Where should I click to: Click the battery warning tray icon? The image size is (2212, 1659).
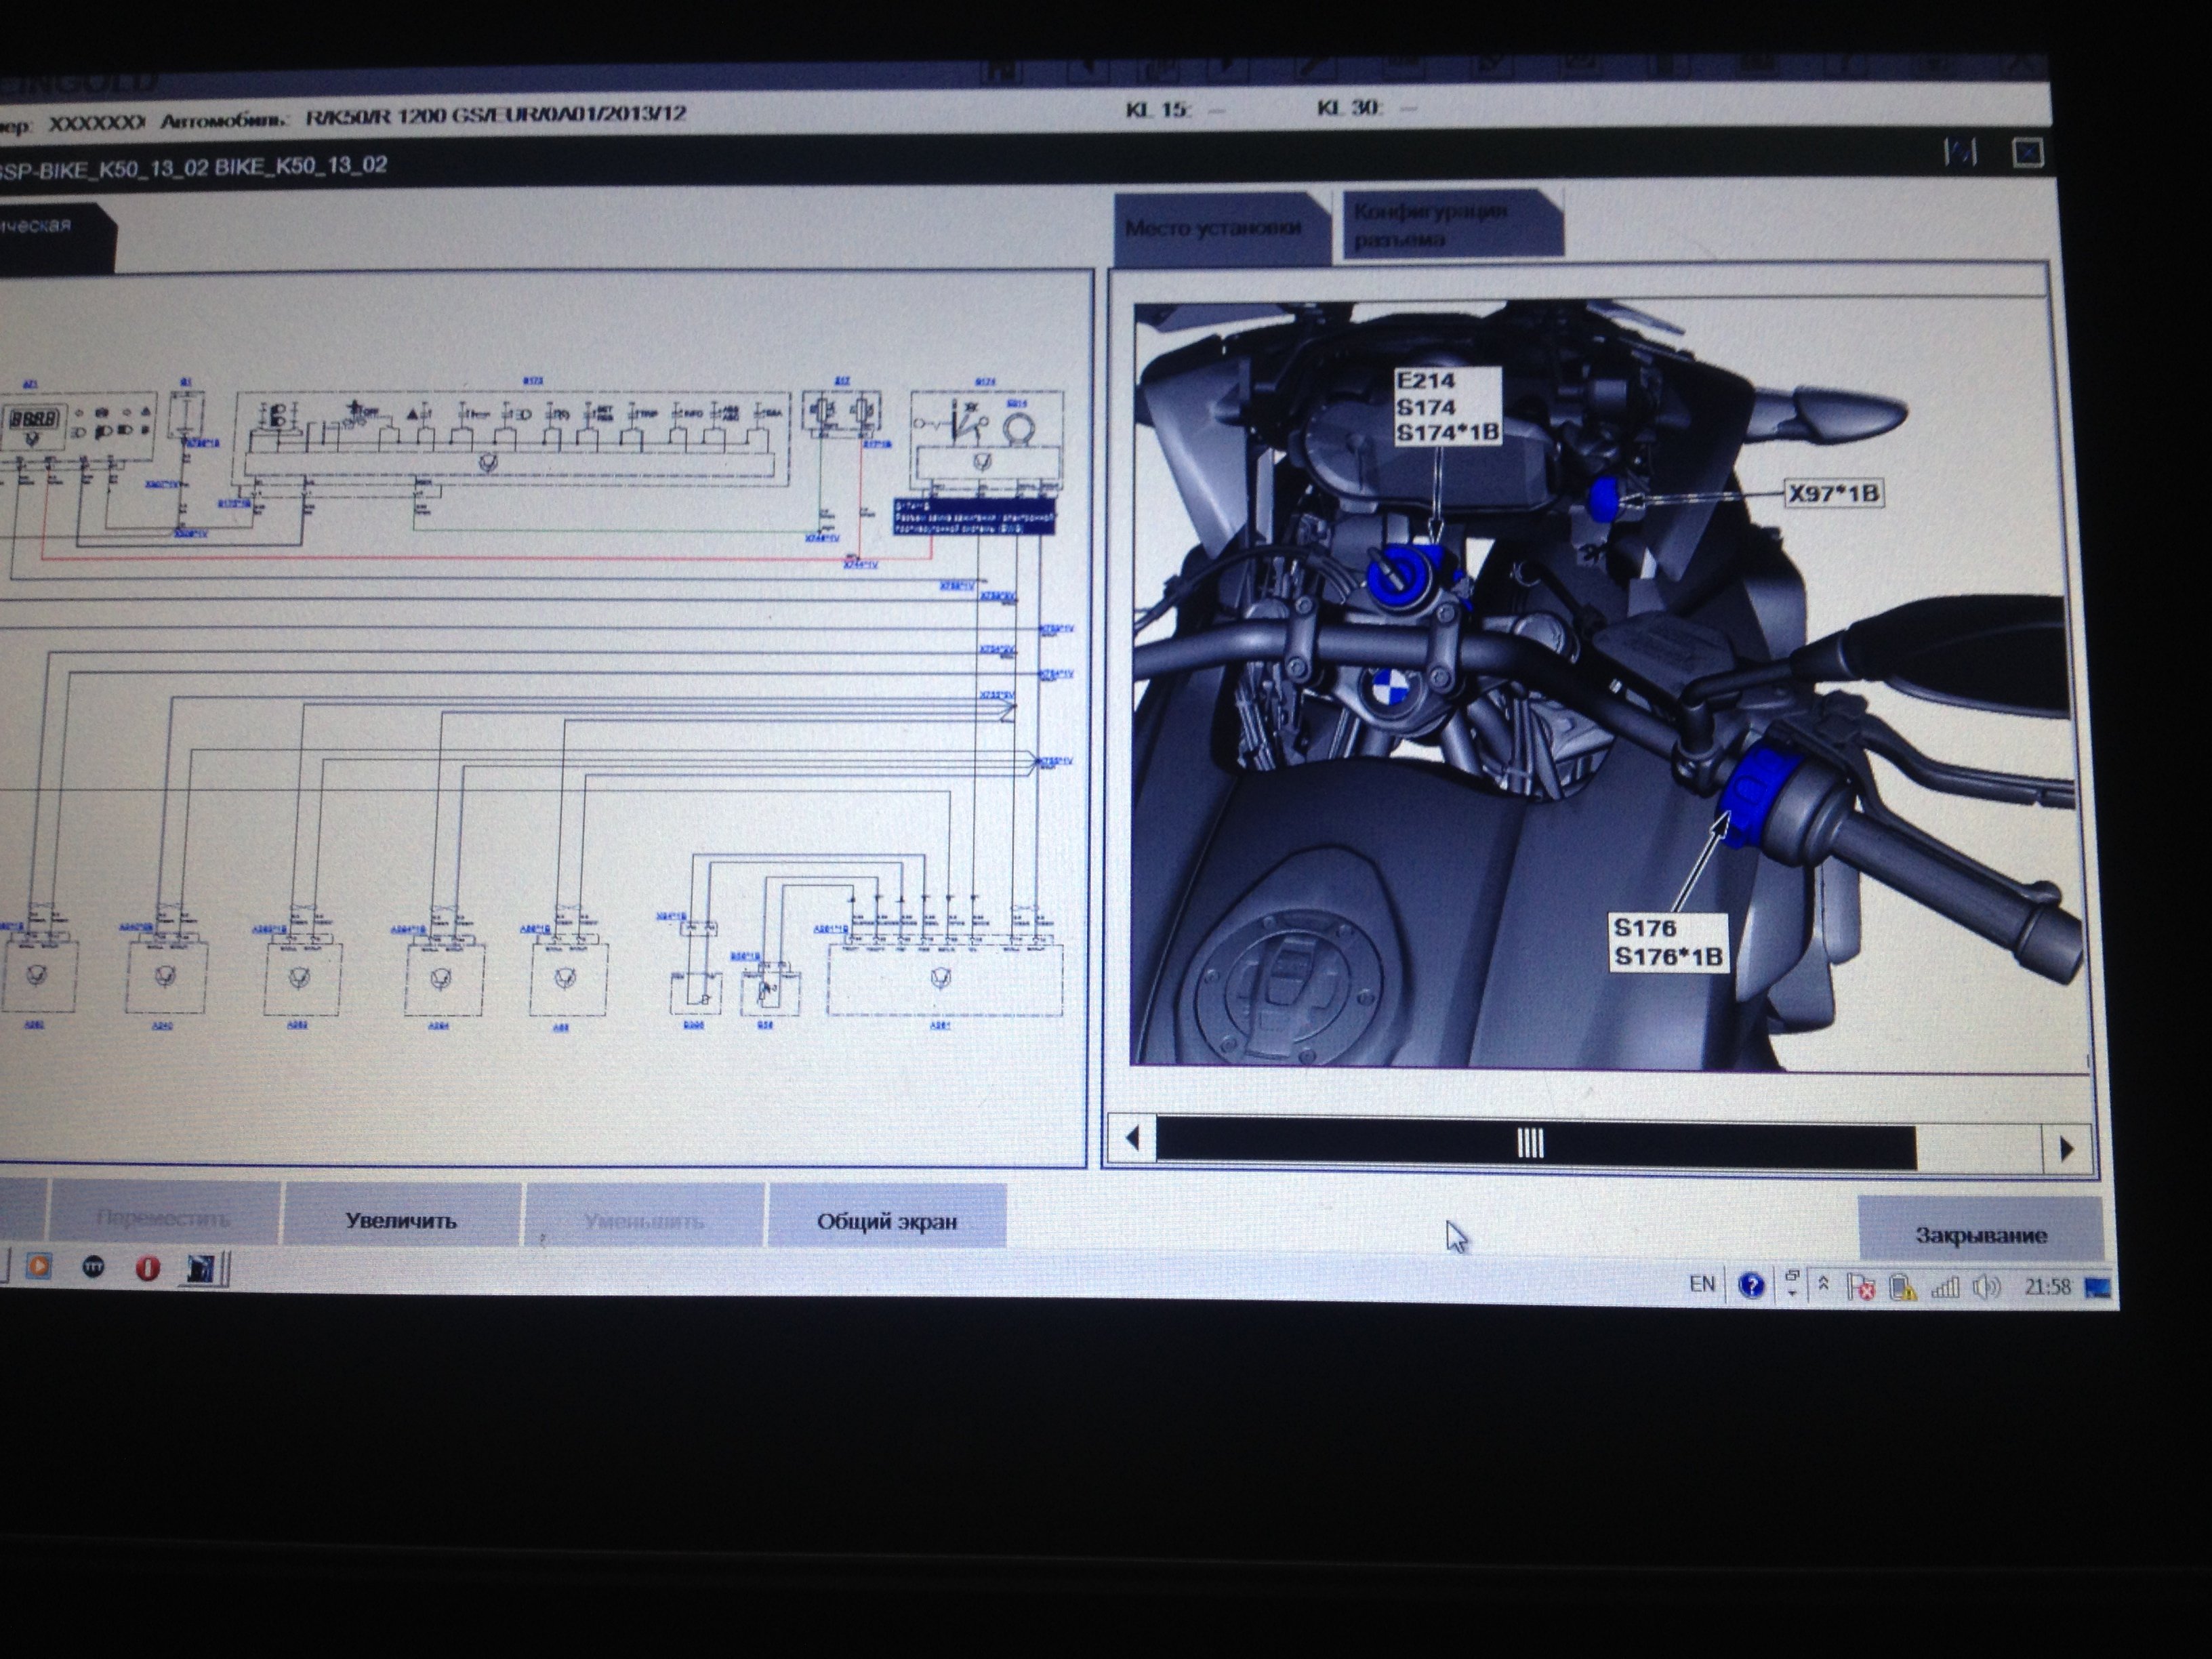click(1901, 1287)
